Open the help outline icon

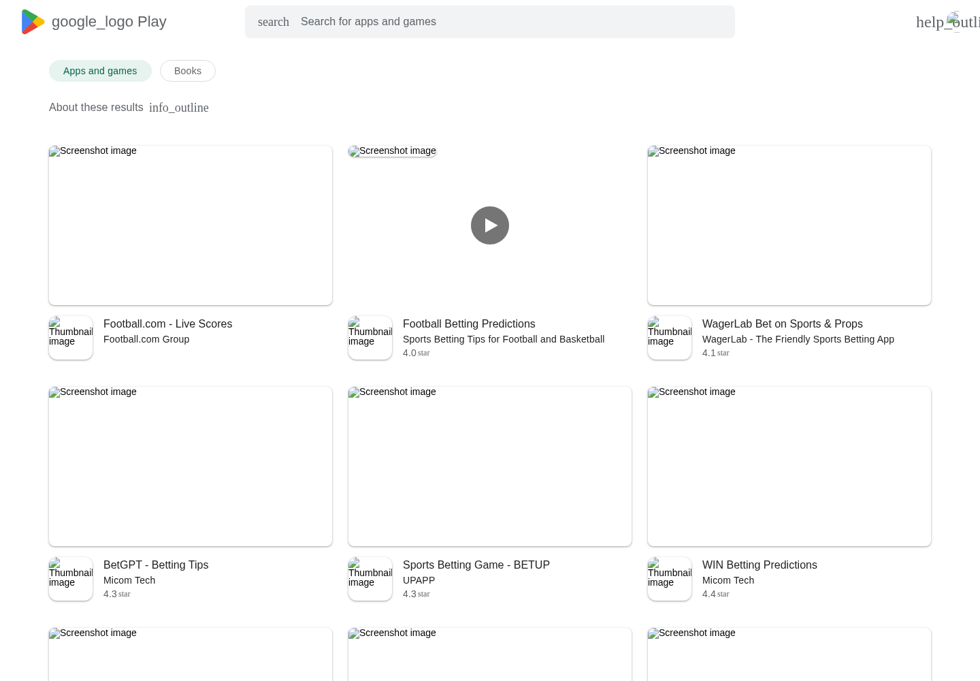coord(947,22)
